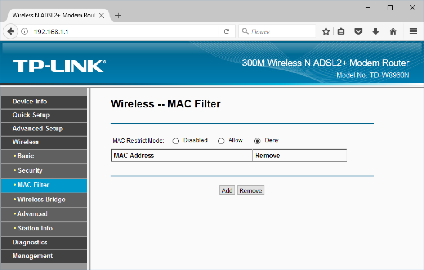Open the downloads arrow icon

[x=376, y=31]
